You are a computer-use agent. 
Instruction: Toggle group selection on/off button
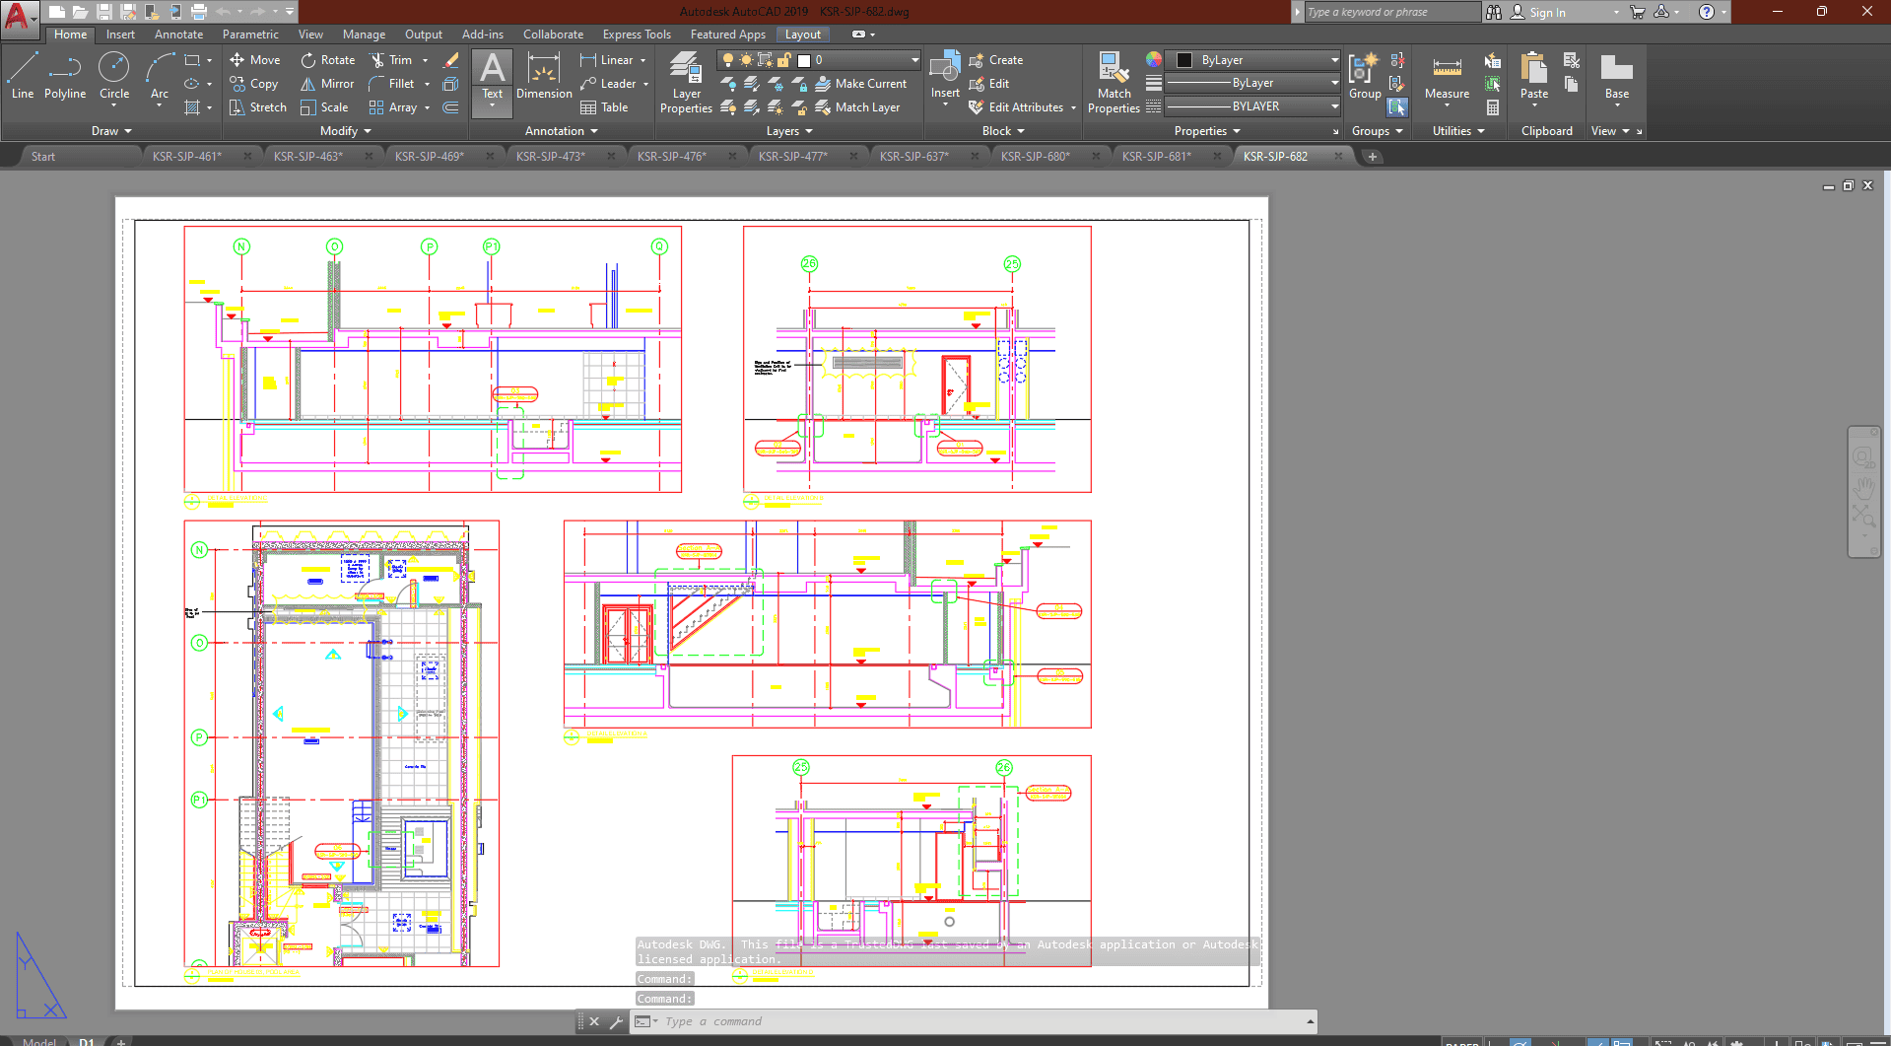click(1397, 107)
